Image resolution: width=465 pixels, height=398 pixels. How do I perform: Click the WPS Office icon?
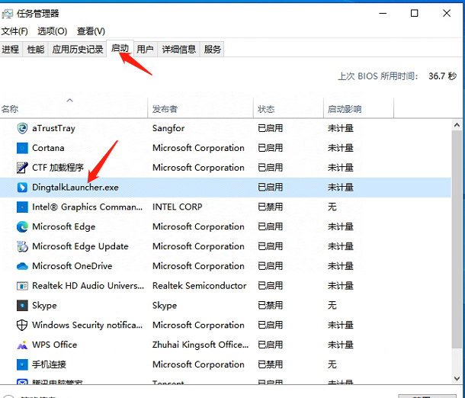tap(22, 345)
